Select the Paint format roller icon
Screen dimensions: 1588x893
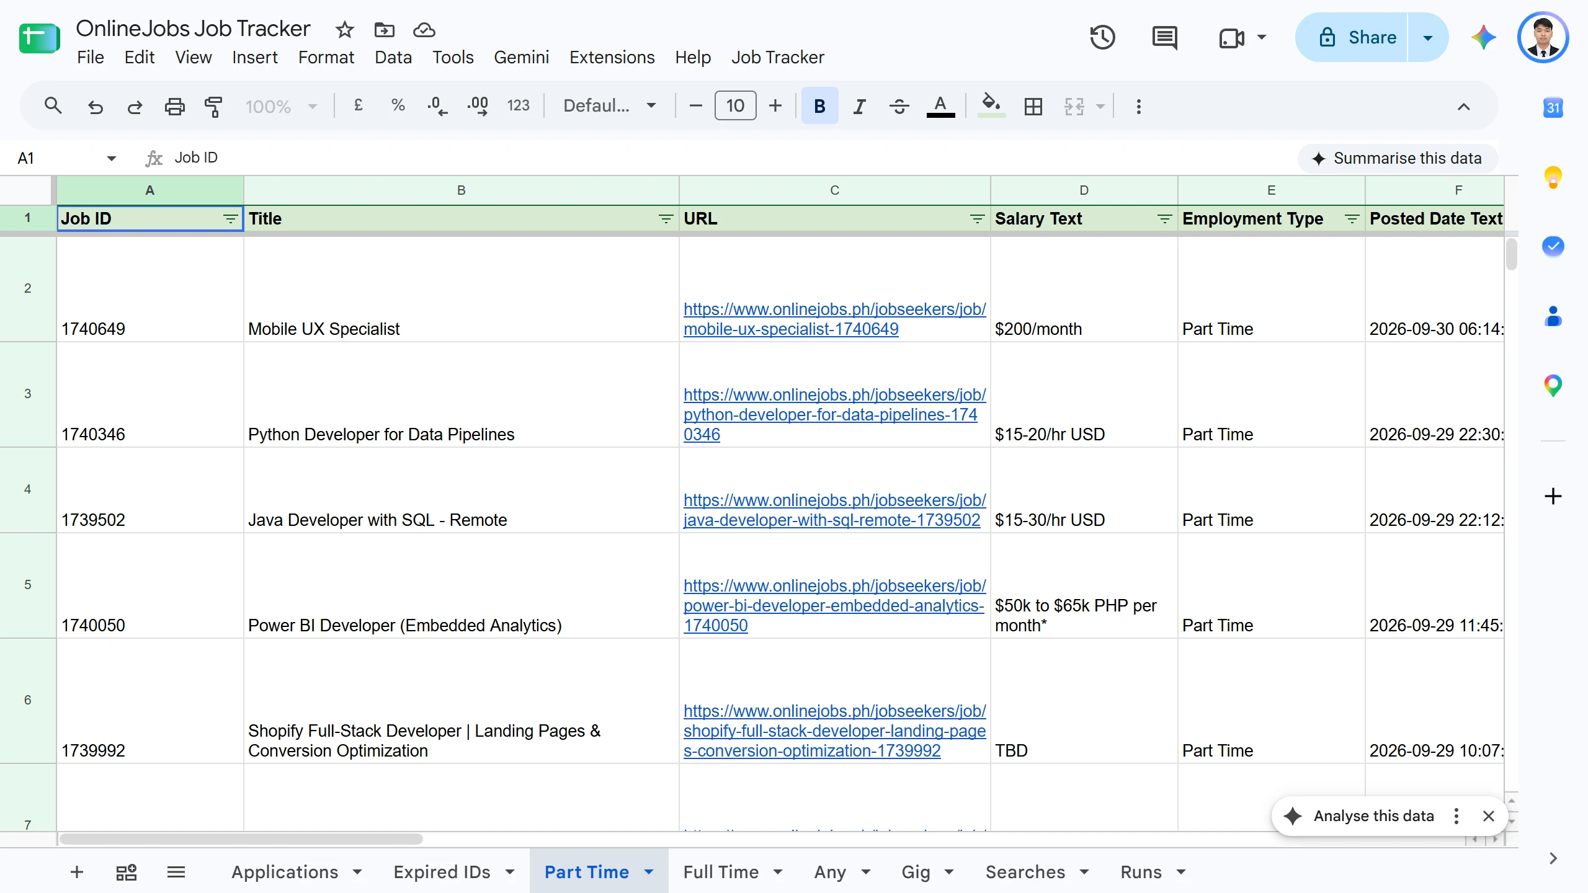tap(213, 106)
